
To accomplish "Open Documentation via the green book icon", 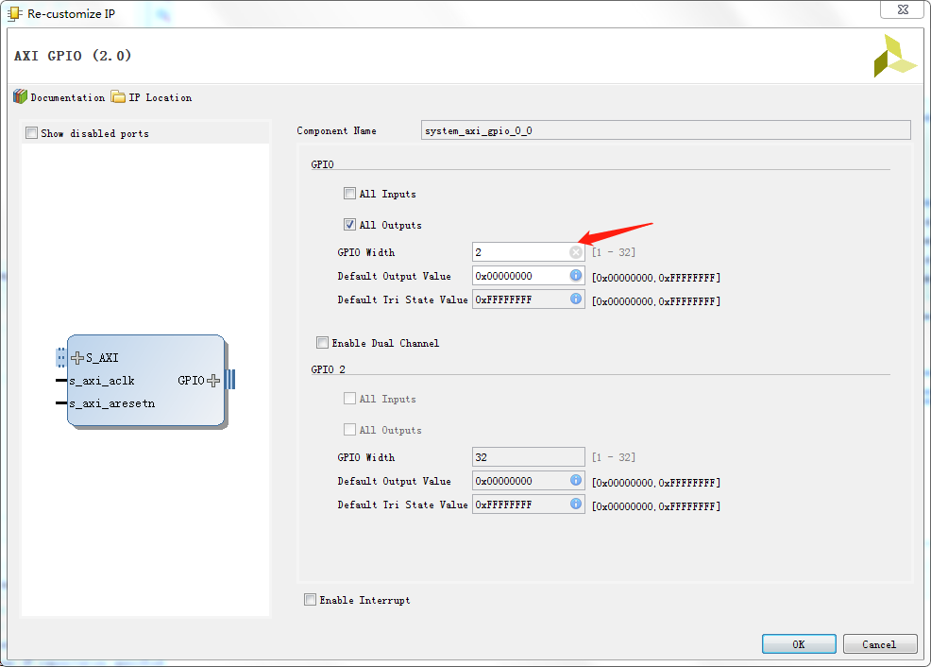I will [x=19, y=96].
